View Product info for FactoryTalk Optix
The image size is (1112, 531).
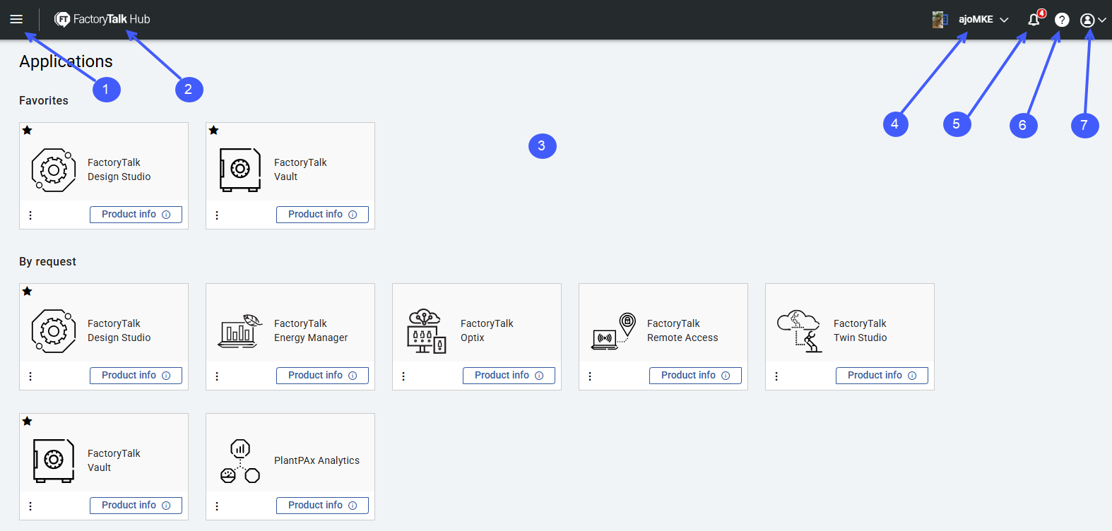click(x=509, y=376)
